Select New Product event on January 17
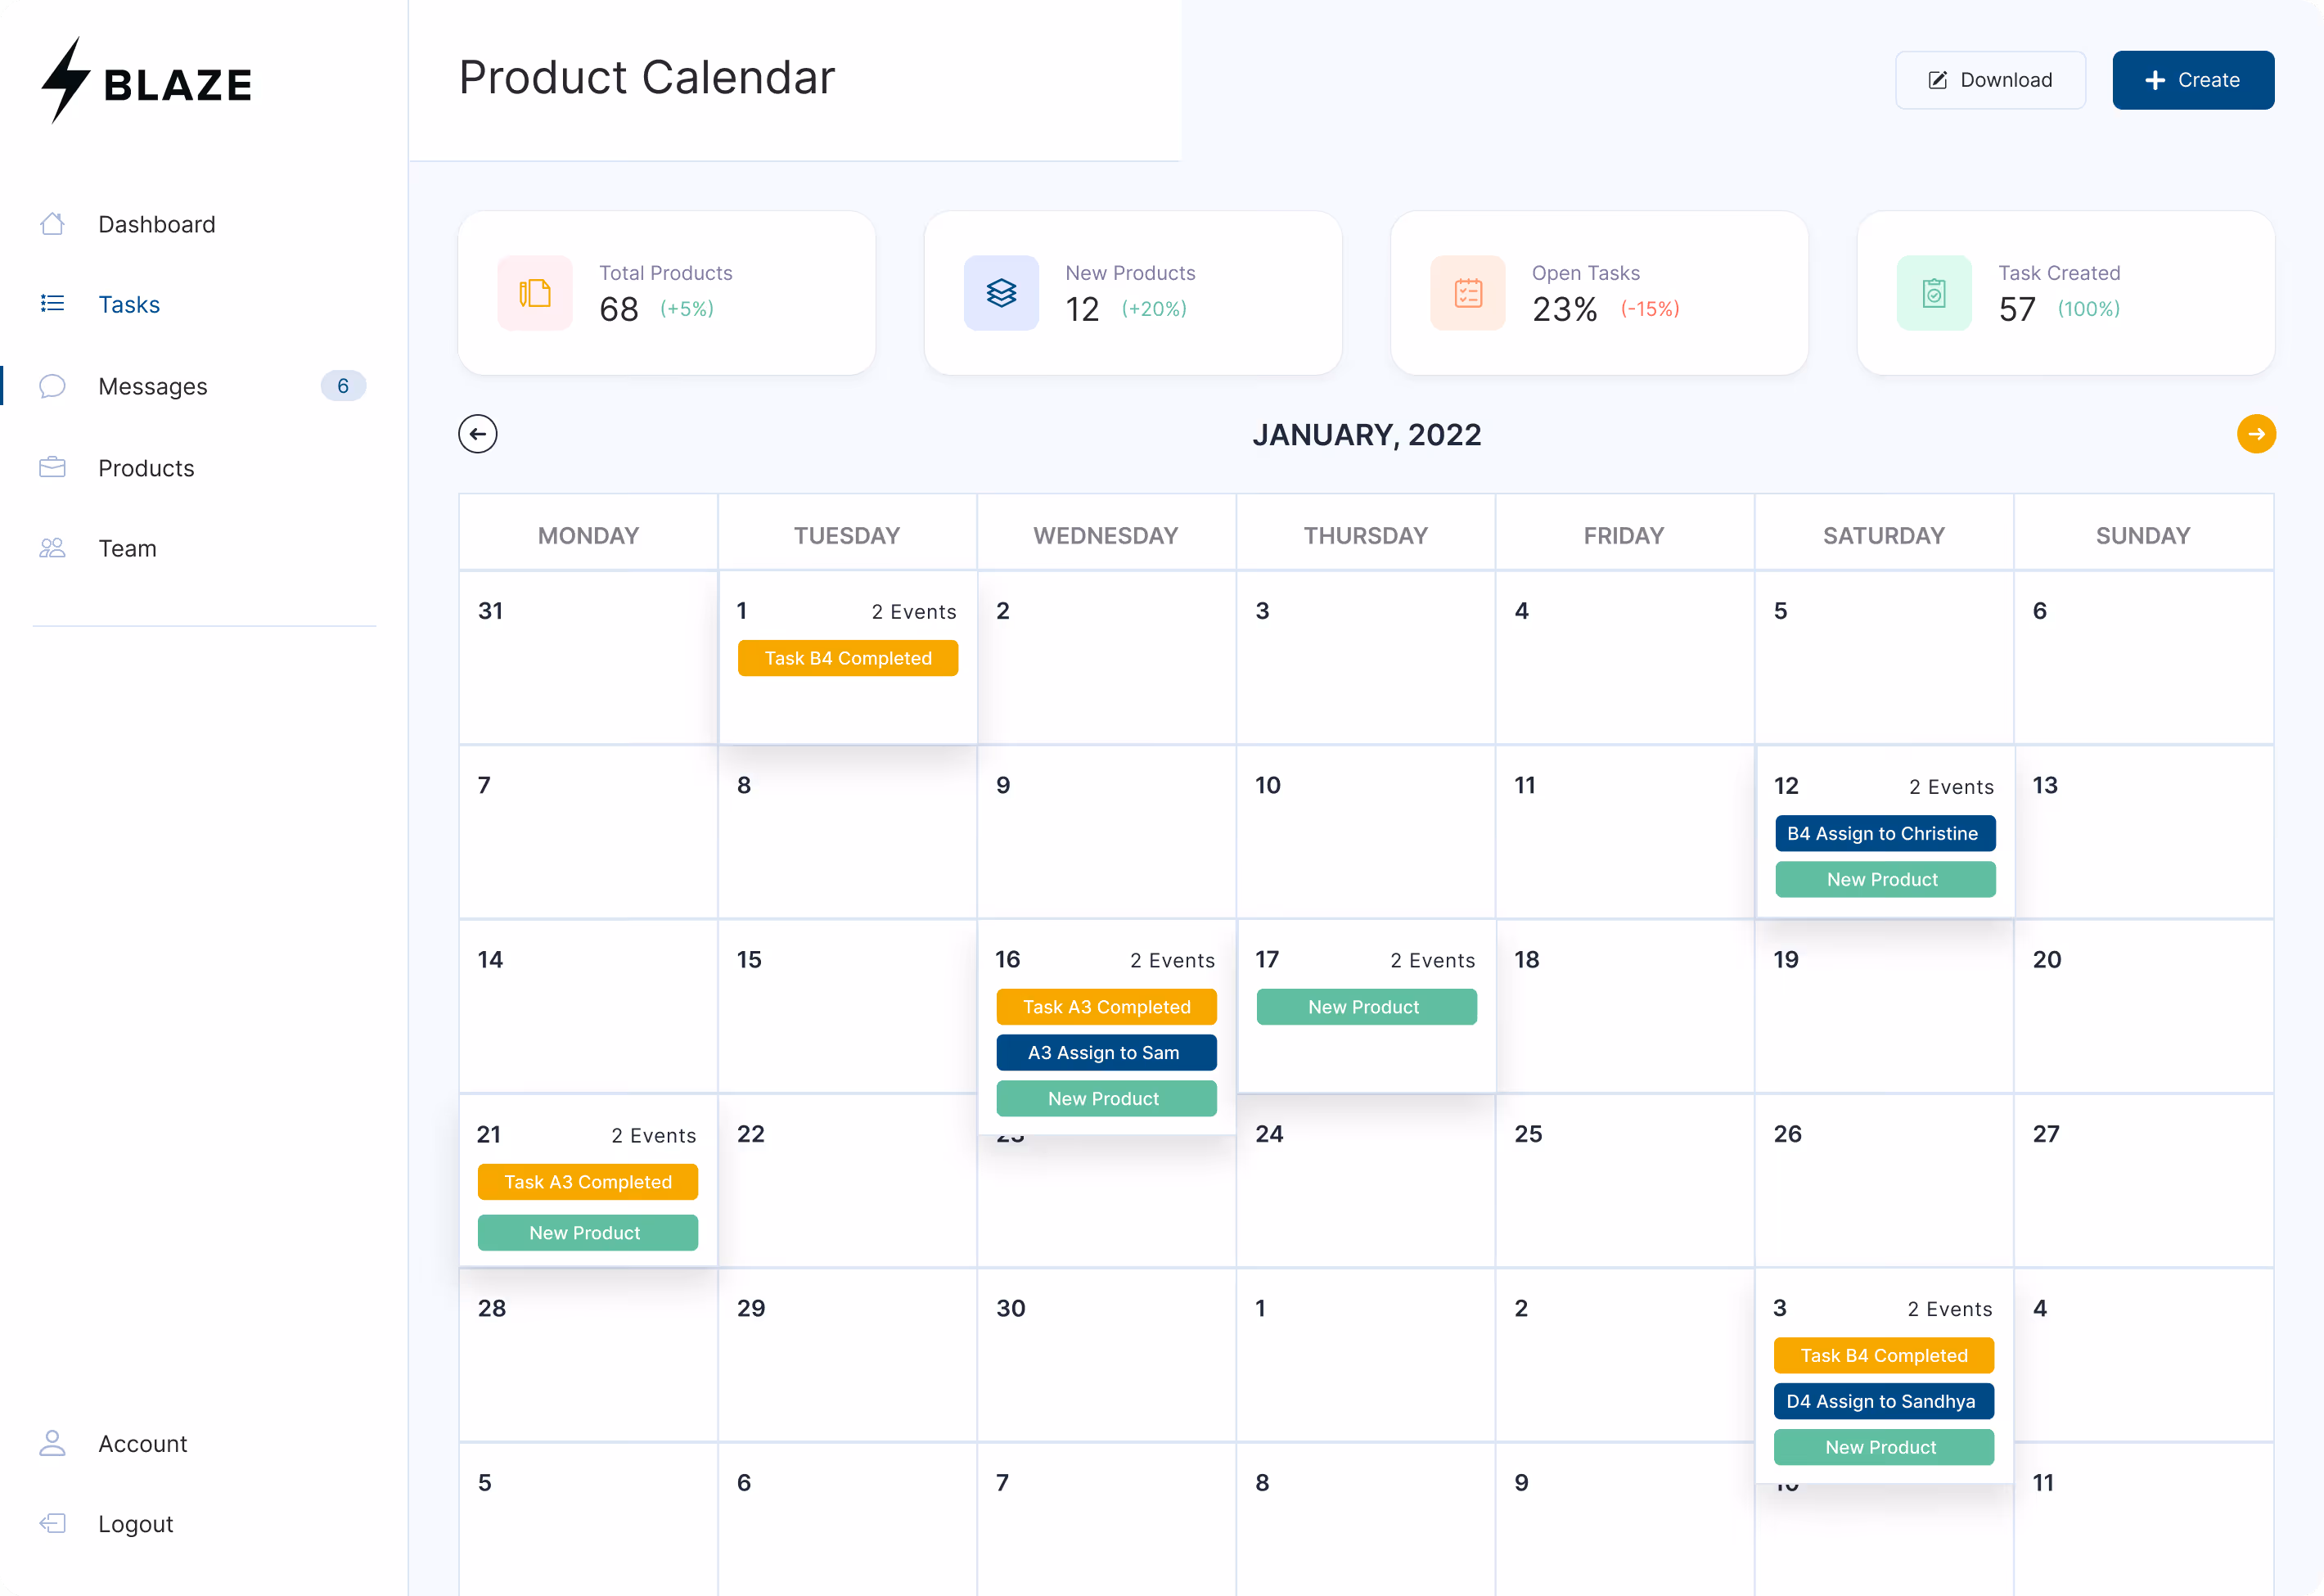The height and width of the screenshot is (1596, 2324). pyautogui.click(x=1365, y=1006)
